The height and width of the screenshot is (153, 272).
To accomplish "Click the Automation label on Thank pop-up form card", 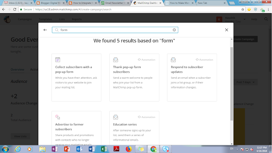I will pyautogui.click(x=147, y=59).
